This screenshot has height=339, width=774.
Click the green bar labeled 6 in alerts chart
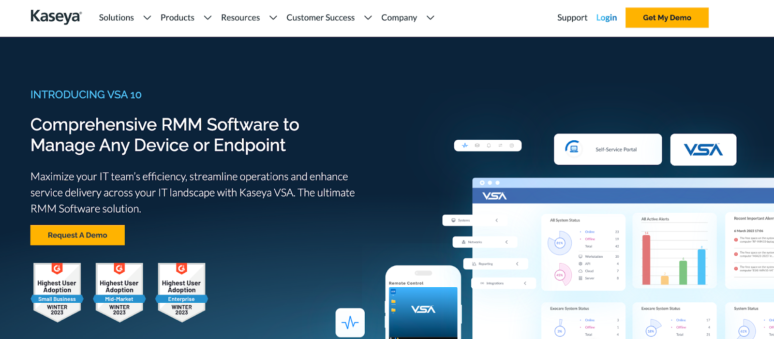(683, 273)
